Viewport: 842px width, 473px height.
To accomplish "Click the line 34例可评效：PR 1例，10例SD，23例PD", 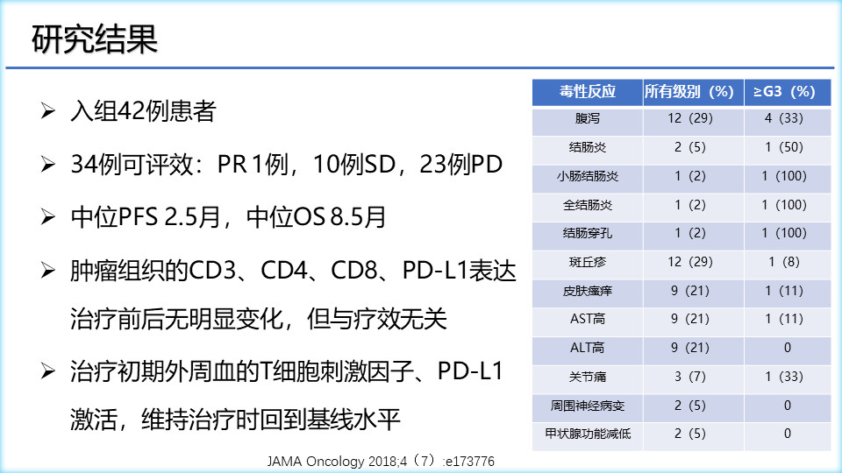I will tap(287, 164).
